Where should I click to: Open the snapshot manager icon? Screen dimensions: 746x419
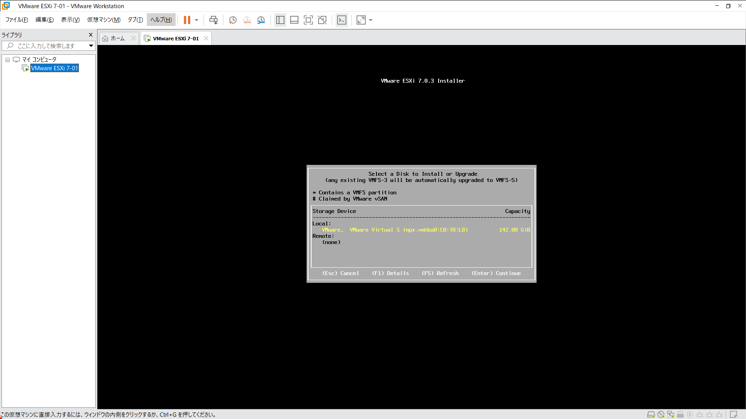pyautogui.click(x=261, y=20)
